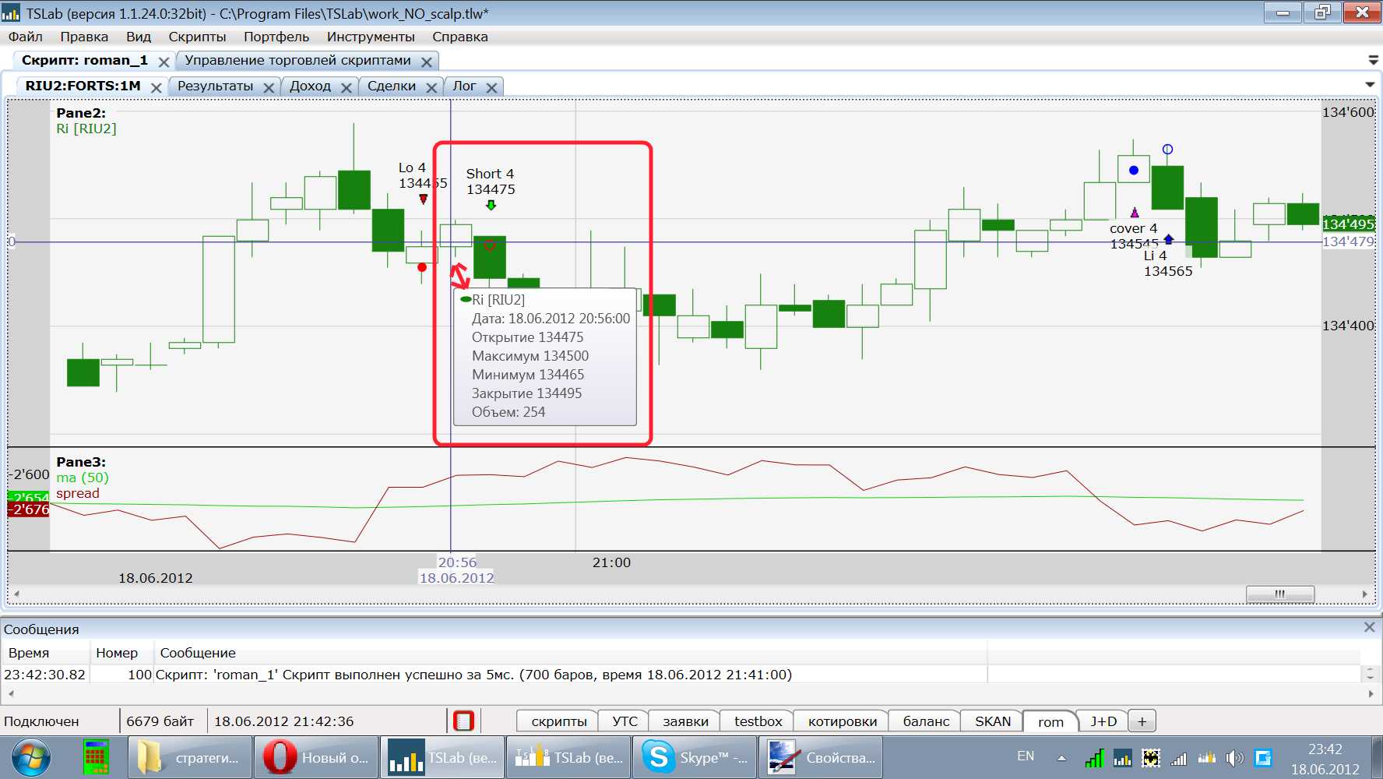Switch to Скрипт: roman_1 tab
Viewport: 1383px width, 779px height.
tap(84, 60)
